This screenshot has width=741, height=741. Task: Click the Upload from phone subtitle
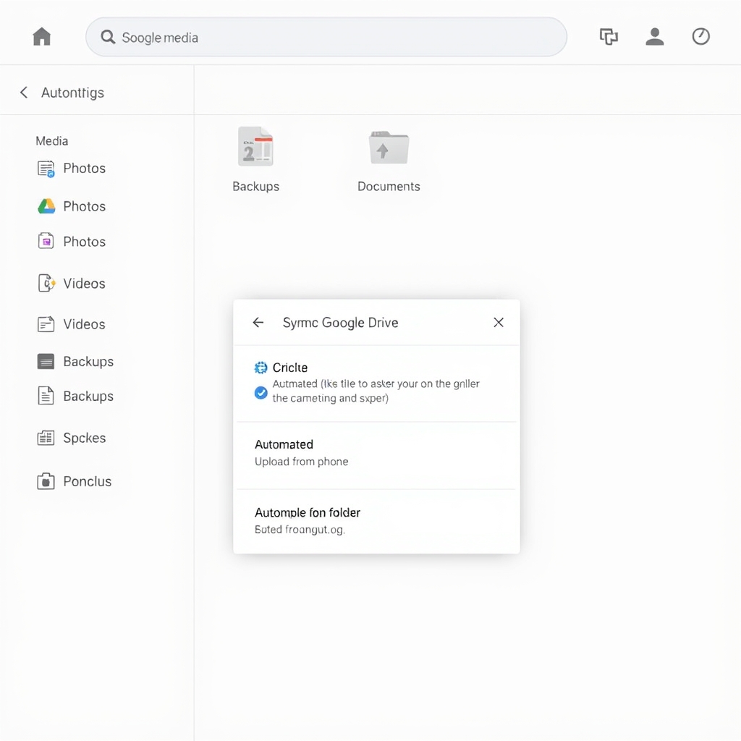tap(302, 461)
